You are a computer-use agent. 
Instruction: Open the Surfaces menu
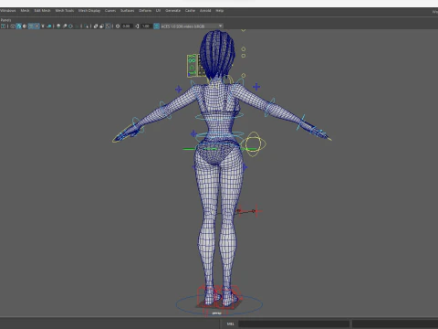[127, 11]
